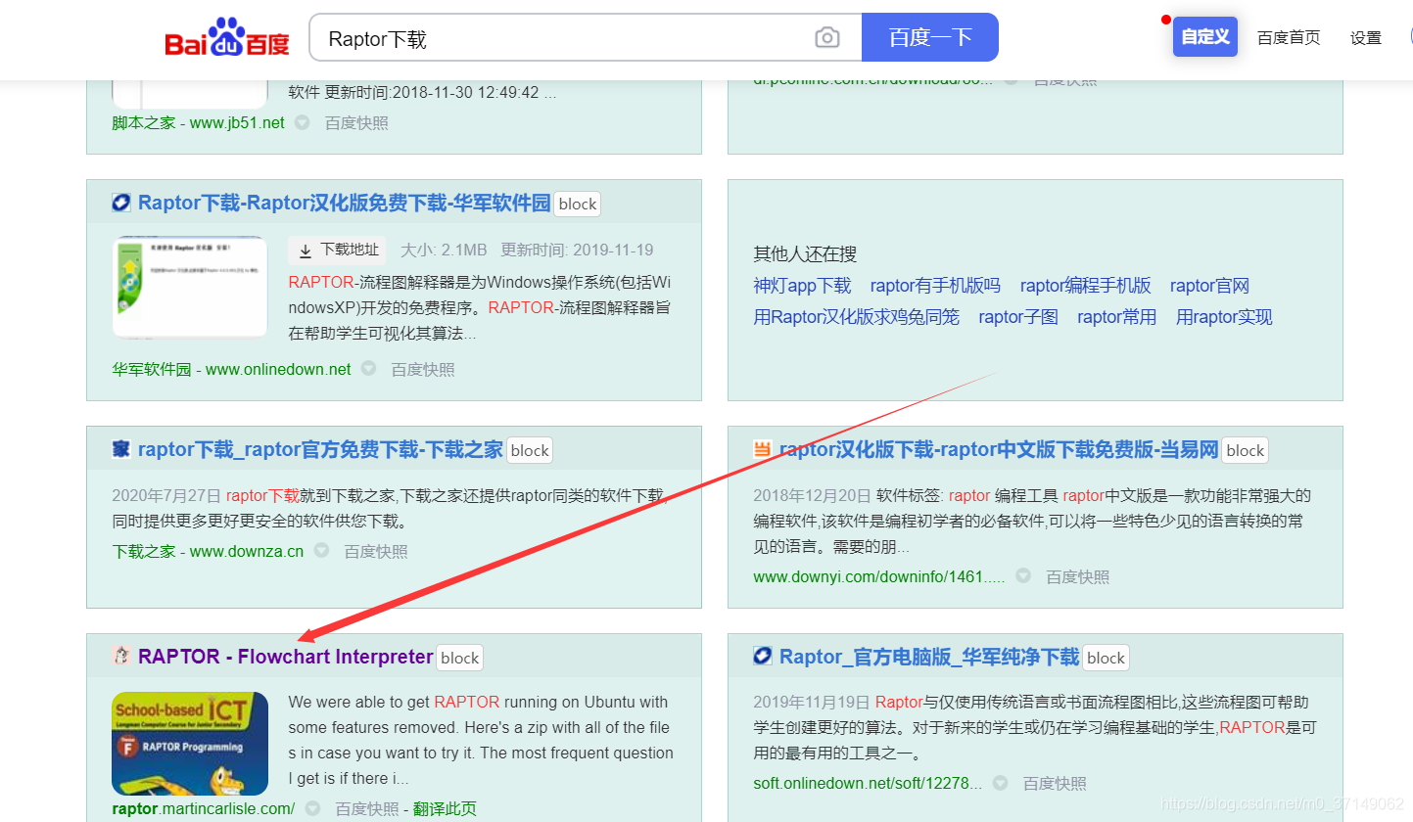Viewport: 1413px width, 822px height.
Task: Block the 华军软件园 Raptor下载 result
Action: point(578,204)
